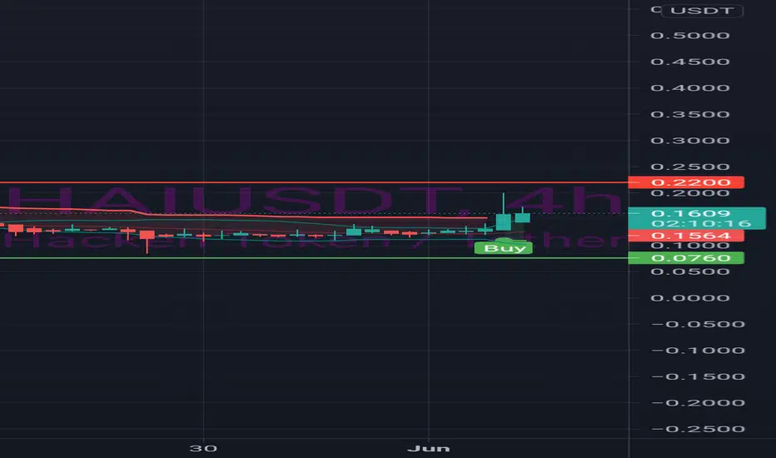776x458 pixels.
Task: Click the 0.2500 price axis value
Action: (690, 167)
